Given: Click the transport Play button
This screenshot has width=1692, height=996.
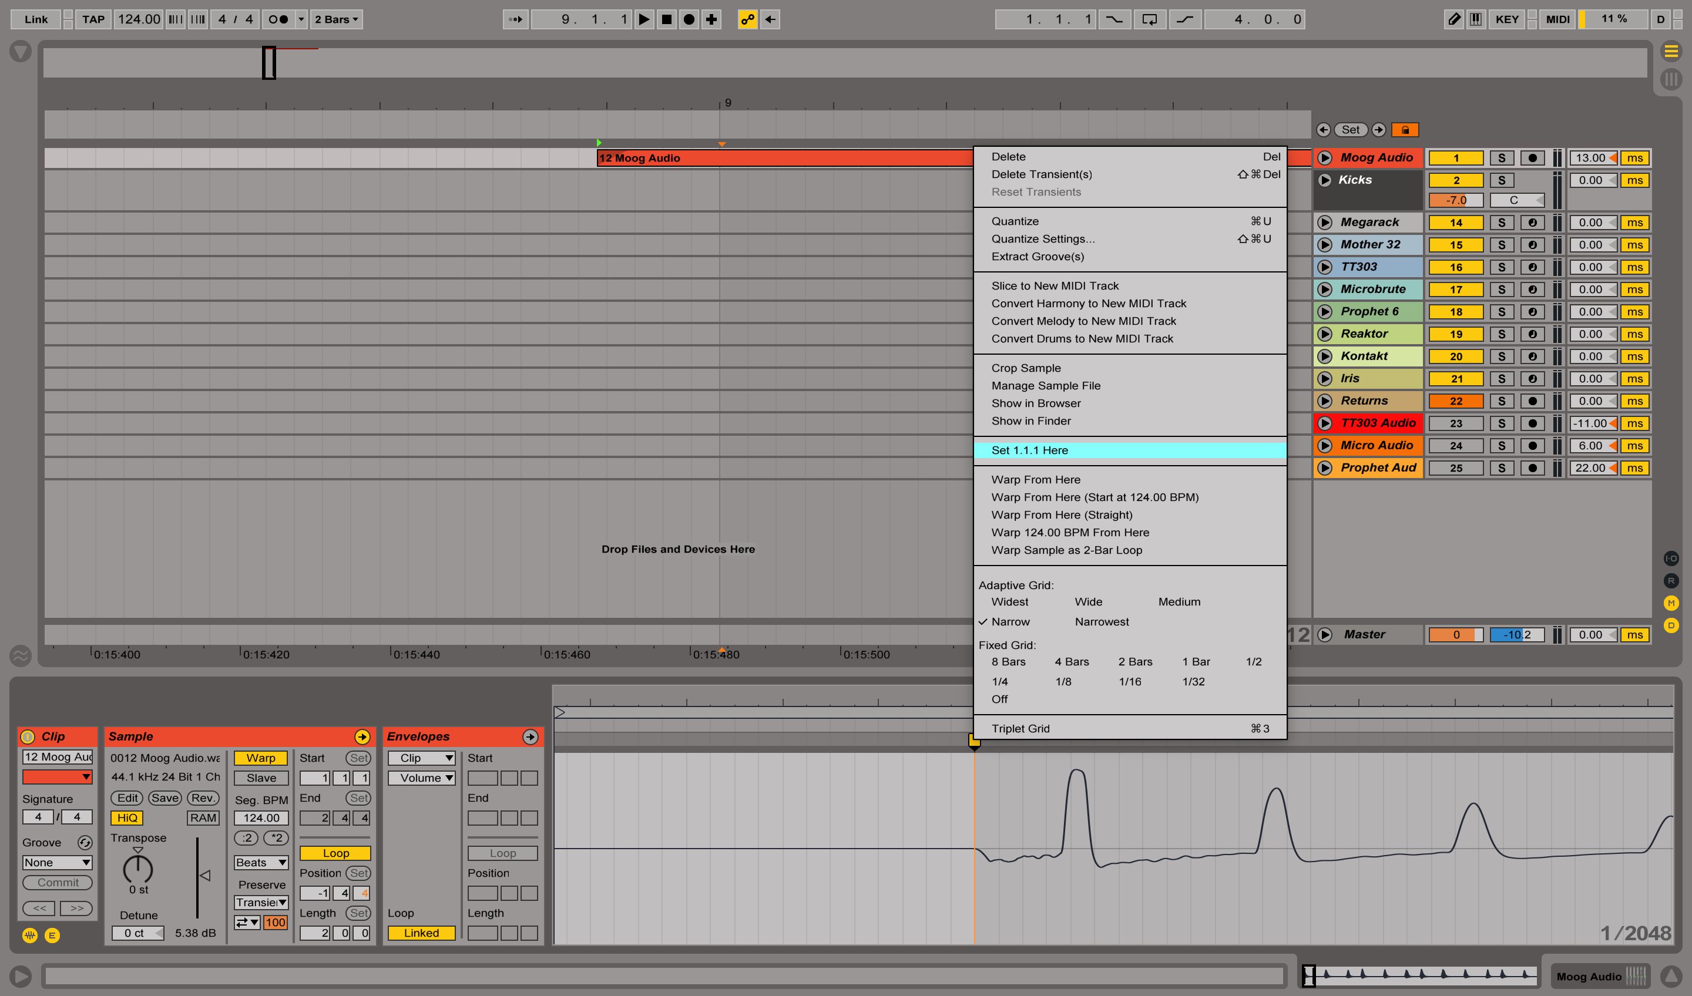Looking at the screenshot, I should [x=643, y=19].
